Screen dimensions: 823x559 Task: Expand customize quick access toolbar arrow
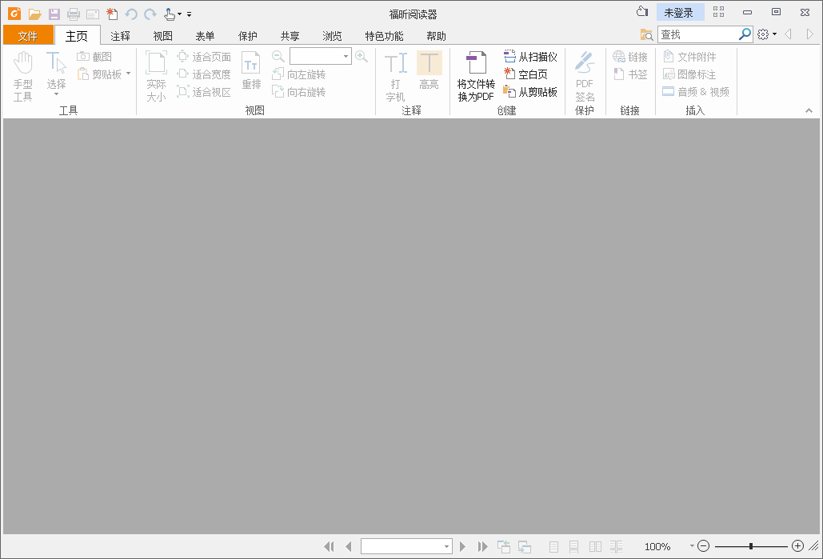tap(189, 14)
